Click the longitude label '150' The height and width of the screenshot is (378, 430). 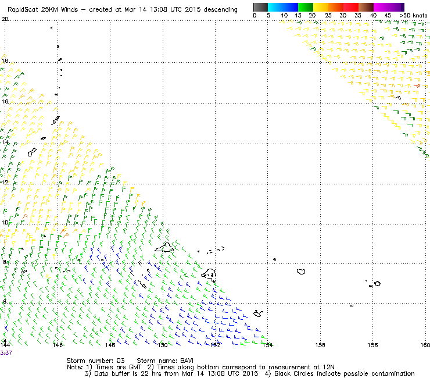point(163,345)
